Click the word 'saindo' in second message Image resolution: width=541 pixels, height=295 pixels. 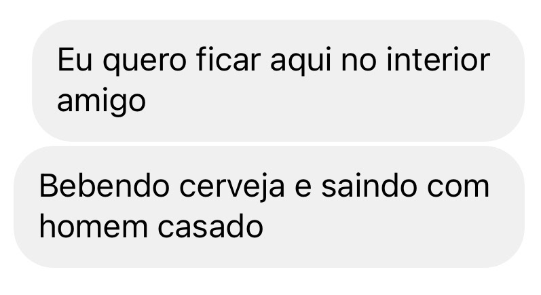click(369, 186)
